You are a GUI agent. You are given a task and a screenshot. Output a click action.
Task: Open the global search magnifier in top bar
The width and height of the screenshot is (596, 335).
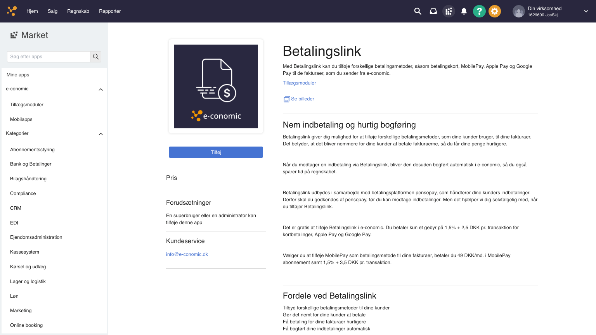[x=418, y=11]
